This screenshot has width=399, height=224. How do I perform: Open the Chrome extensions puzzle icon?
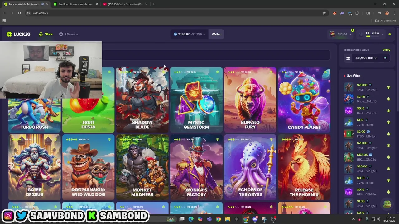tap(357, 13)
